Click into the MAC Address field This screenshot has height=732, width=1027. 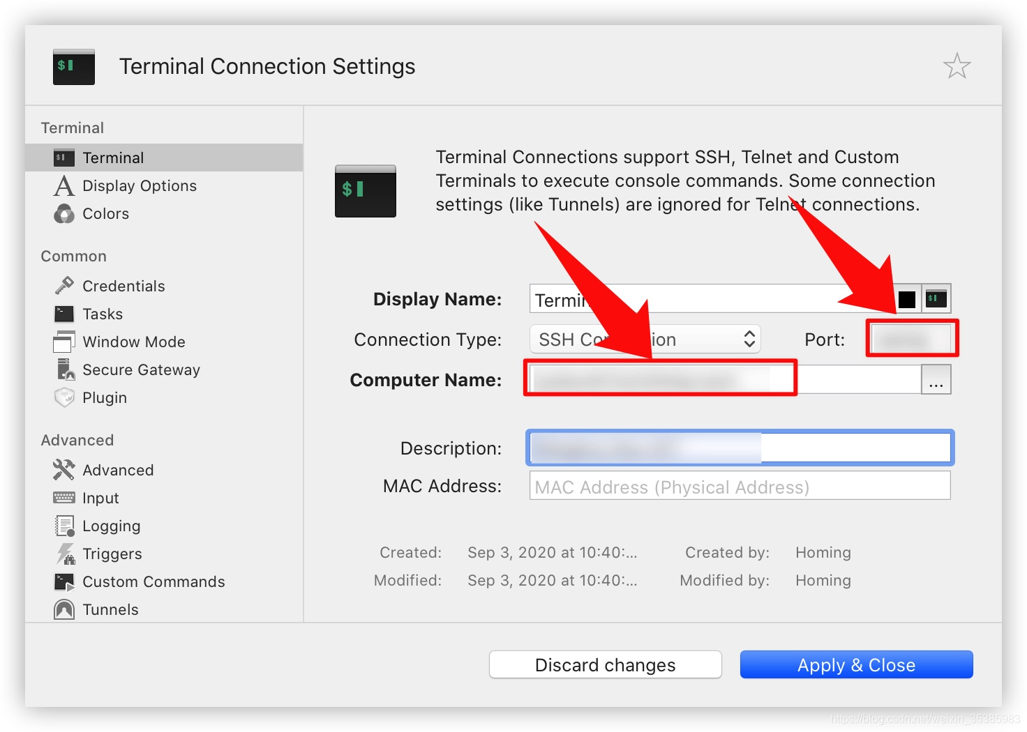740,486
